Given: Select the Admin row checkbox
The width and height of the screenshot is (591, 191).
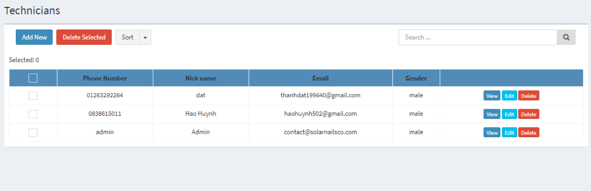Looking at the screenshot, I should point(33,132).
